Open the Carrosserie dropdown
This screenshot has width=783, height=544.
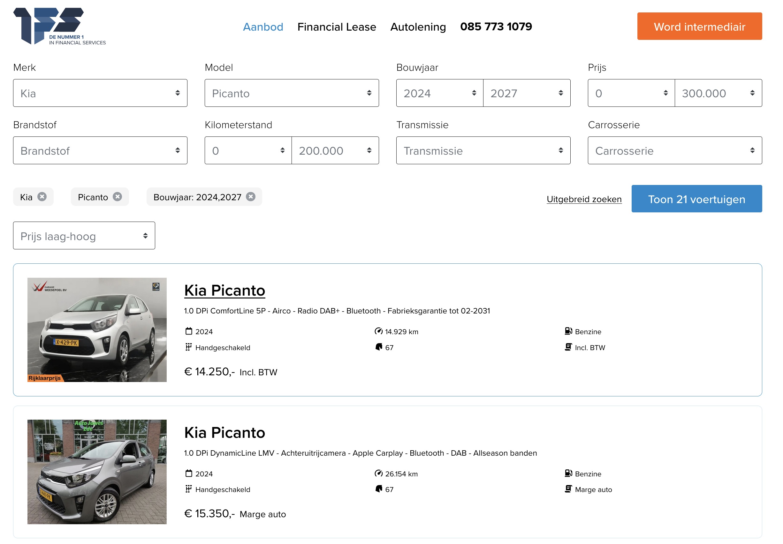tap(675, 151)
